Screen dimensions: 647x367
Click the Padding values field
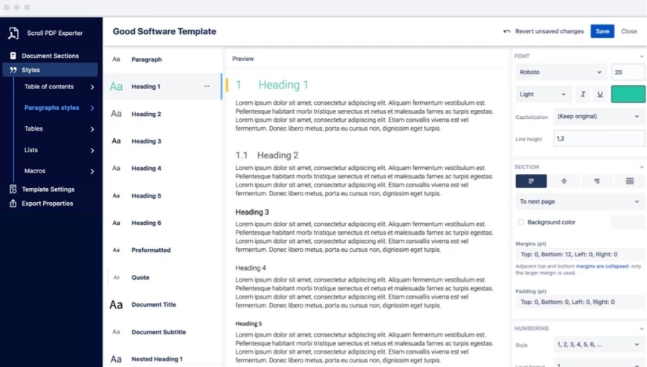[x=580, y=302]
